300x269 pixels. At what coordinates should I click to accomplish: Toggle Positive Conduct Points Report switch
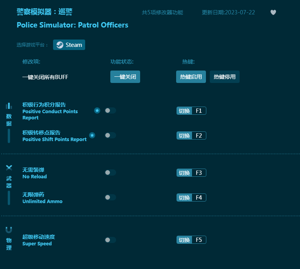[x=110, y=110]
